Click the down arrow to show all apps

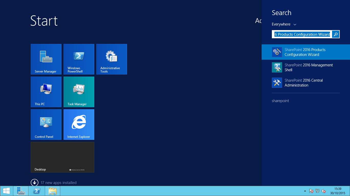click(34, 182)
